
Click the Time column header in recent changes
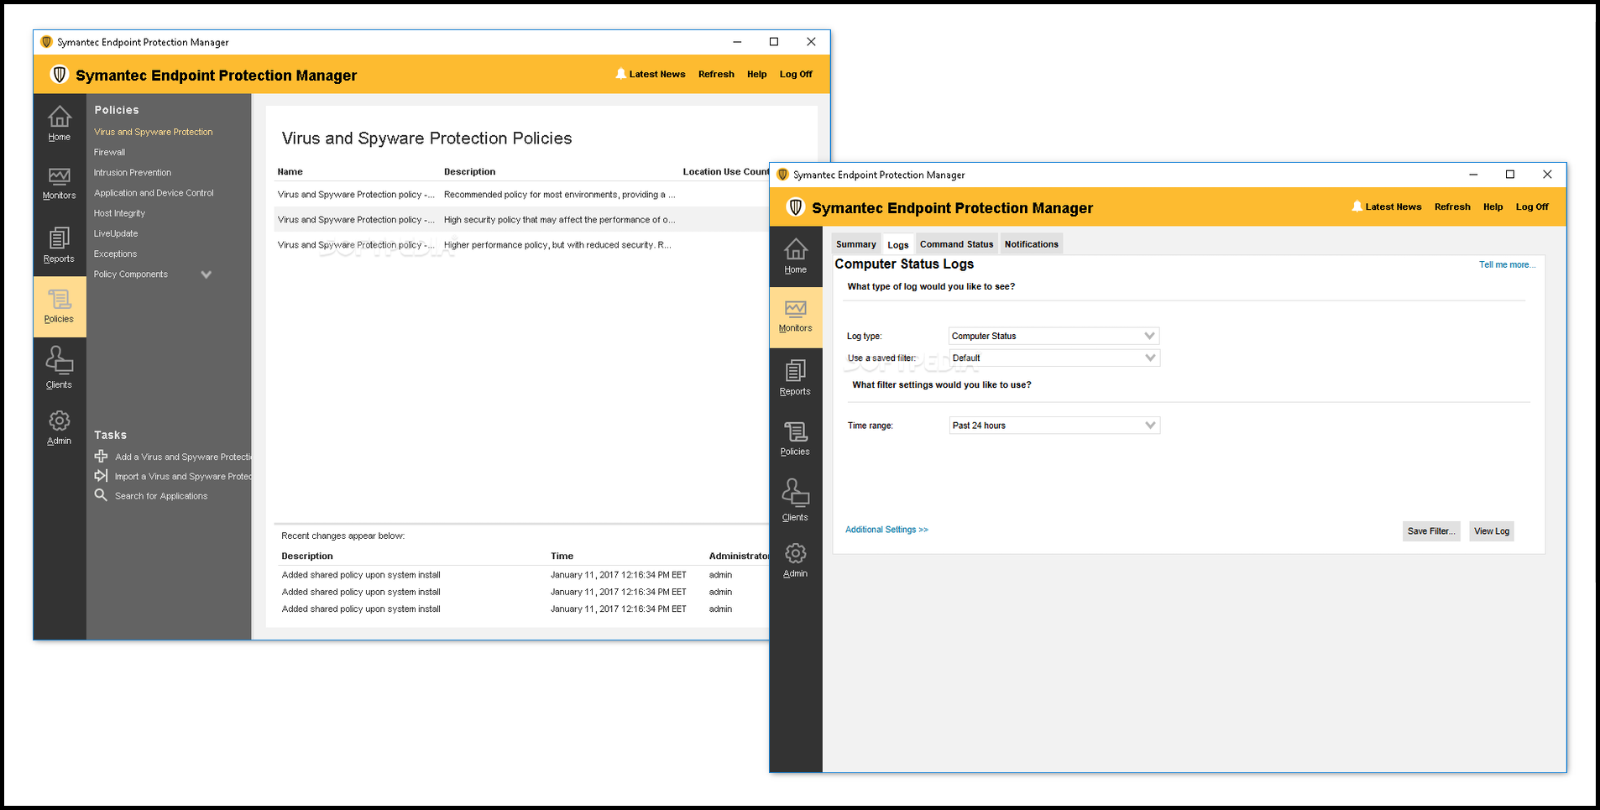click(x=562, y=556)
